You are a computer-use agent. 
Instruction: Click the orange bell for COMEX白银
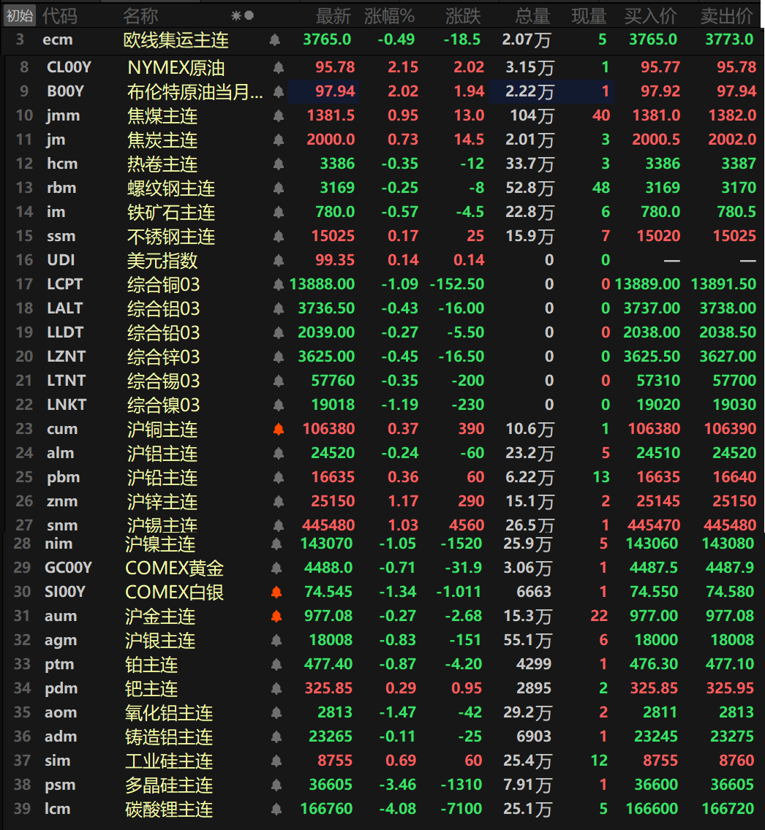click(276, 592)
